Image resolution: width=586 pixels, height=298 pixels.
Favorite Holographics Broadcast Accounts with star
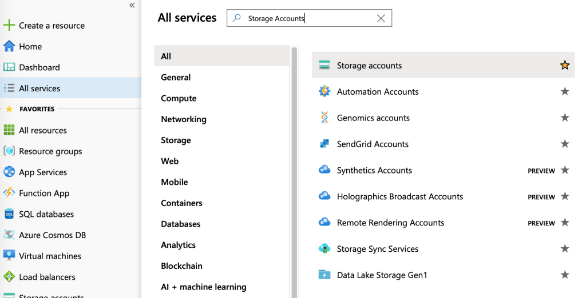(x=565, y=196)
